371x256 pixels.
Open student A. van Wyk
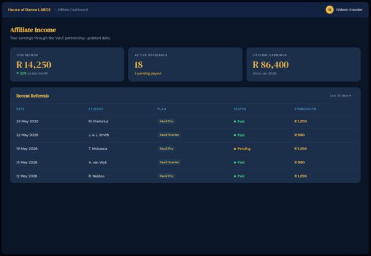[98, 163]
